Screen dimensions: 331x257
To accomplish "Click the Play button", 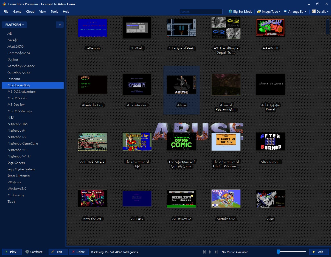I will tap(12, 252).
